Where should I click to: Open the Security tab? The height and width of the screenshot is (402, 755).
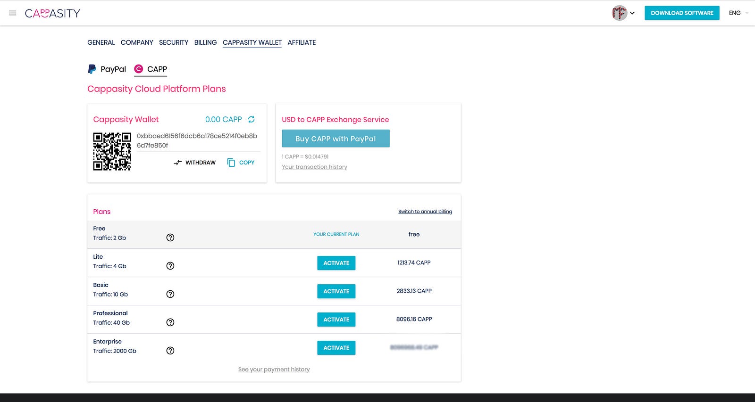tap(174, 42)
